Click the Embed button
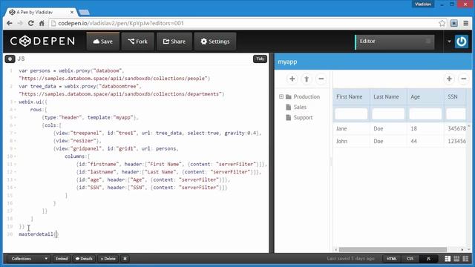475x267 pixels. (62, 259)
